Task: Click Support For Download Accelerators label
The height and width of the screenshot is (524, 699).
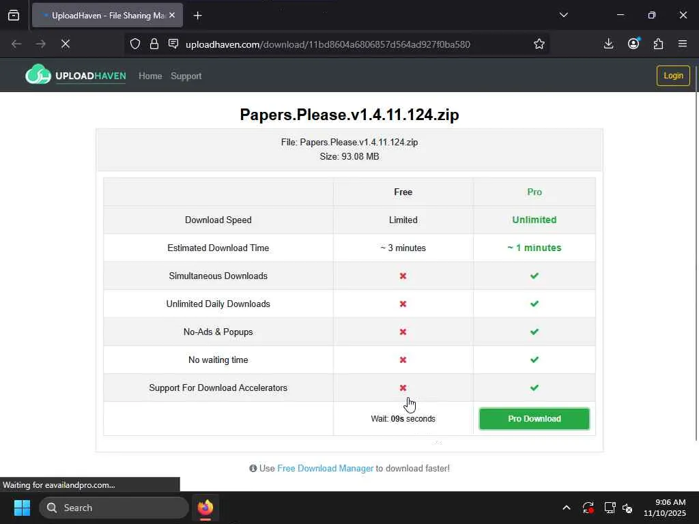Action: point(218,388)
